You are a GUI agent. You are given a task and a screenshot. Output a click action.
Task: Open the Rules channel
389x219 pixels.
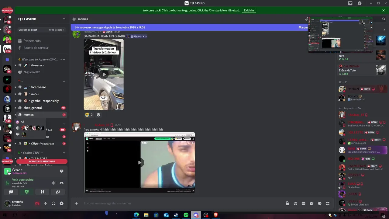tap(41, 94)
